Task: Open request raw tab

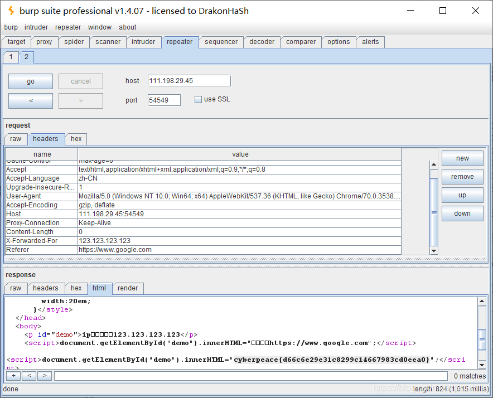Action: click(16, 139)
